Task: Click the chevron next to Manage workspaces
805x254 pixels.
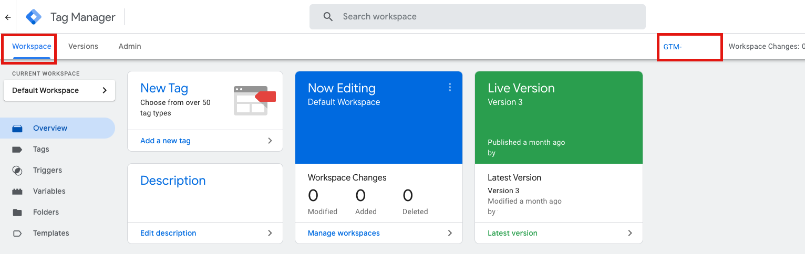Action: click(450, 233)
